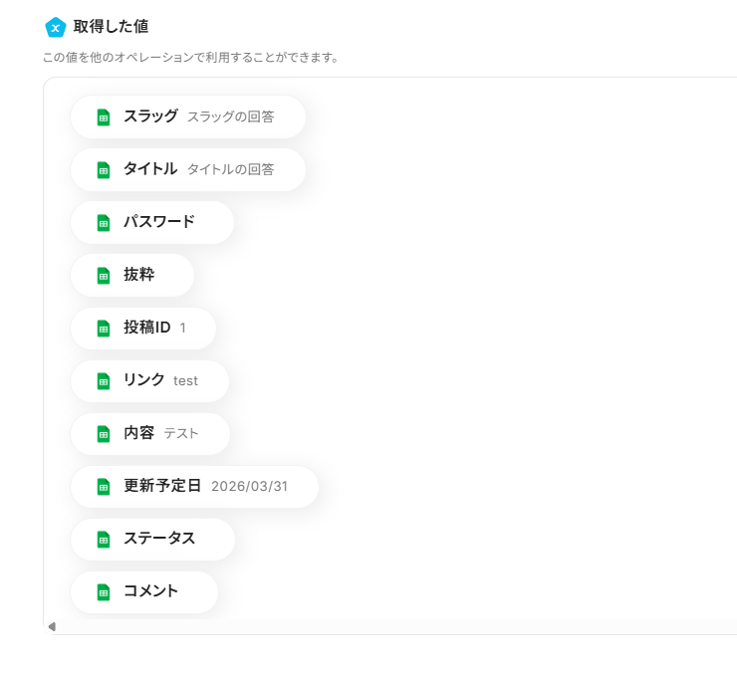Viewport: 737px width, 678px height.
Task: Pick the 抜粋 value chip
Action: 132,276
